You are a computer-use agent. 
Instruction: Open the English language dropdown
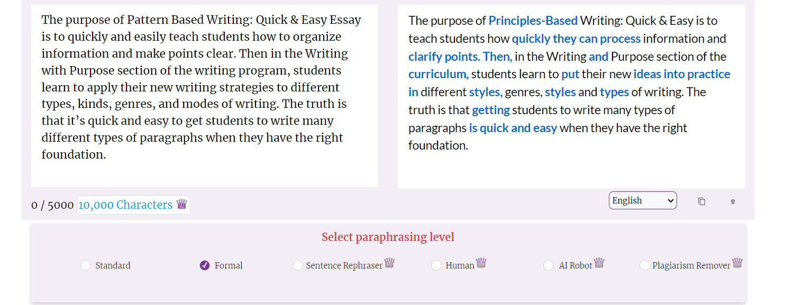(x=643, y=200)
